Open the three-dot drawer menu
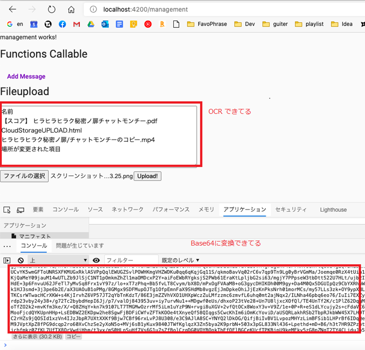365x350 pixels. [7, 246]
